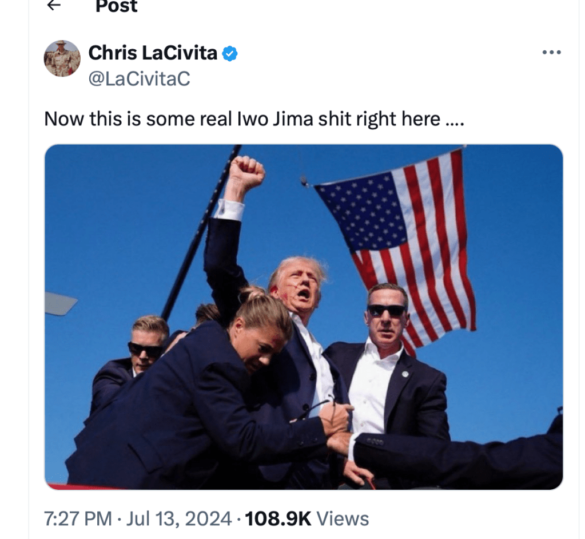Open the attached photo in full view
The image size is (585, 539).
tap(304, 317)
